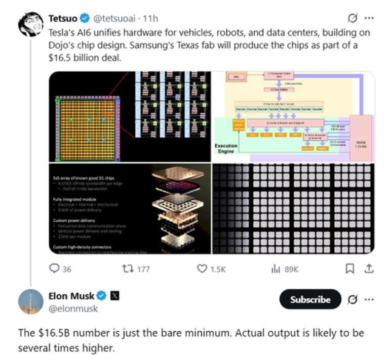Open more options on Elon Musk's reply

tap(369, 299)
